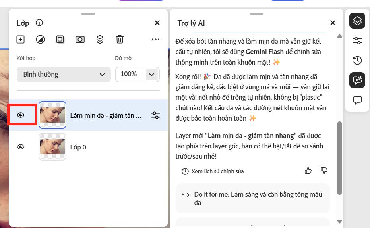370x228 pixels.
Task: Open Bình thường blend mode dropdown
Action: coord(64,75)
